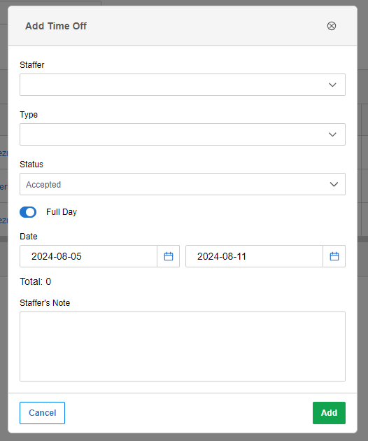The width and height of the screenshot is (368, 441).
Task: Expand the Staffer selection combo box
Action: (x=183, y=85)
